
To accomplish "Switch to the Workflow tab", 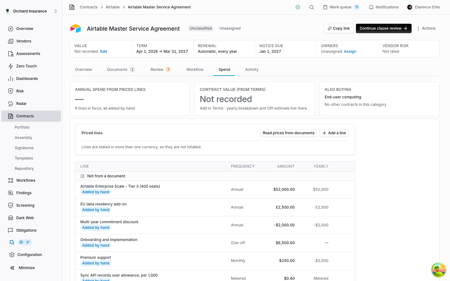I will pos(195,70).
